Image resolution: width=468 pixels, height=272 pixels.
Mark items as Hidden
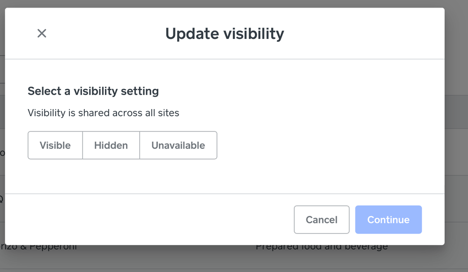coord(111,145)
